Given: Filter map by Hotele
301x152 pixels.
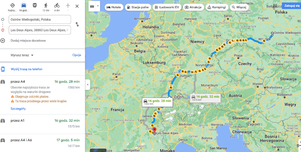Looking at the screenshot, I should (x=114, y=7).
